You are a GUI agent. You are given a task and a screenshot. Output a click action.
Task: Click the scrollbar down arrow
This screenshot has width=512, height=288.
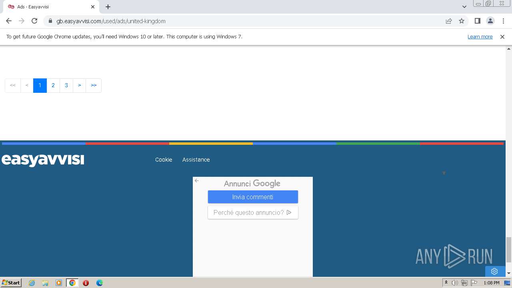click(509, 273)
